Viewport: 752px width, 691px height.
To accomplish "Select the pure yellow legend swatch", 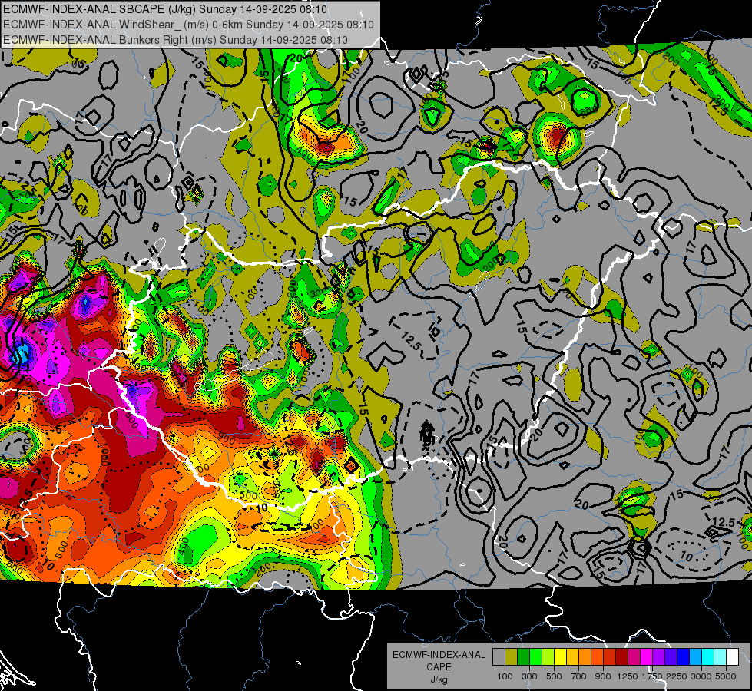I will 560,657.
